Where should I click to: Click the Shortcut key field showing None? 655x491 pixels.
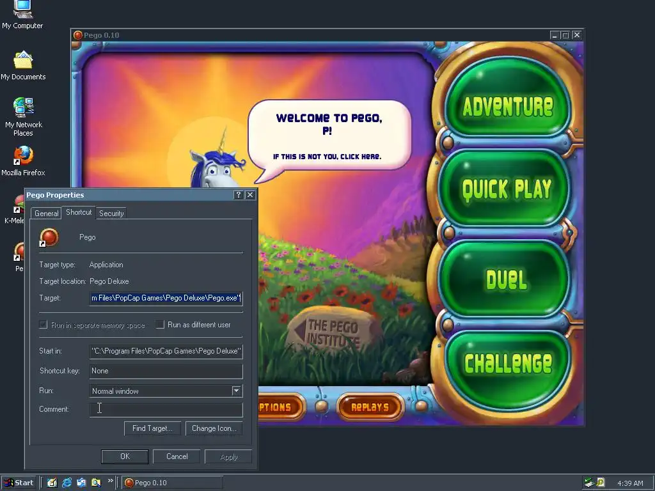click(166, 371)
